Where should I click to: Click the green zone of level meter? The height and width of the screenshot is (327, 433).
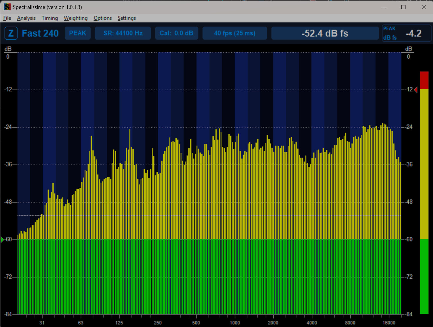tap(424, 276)
